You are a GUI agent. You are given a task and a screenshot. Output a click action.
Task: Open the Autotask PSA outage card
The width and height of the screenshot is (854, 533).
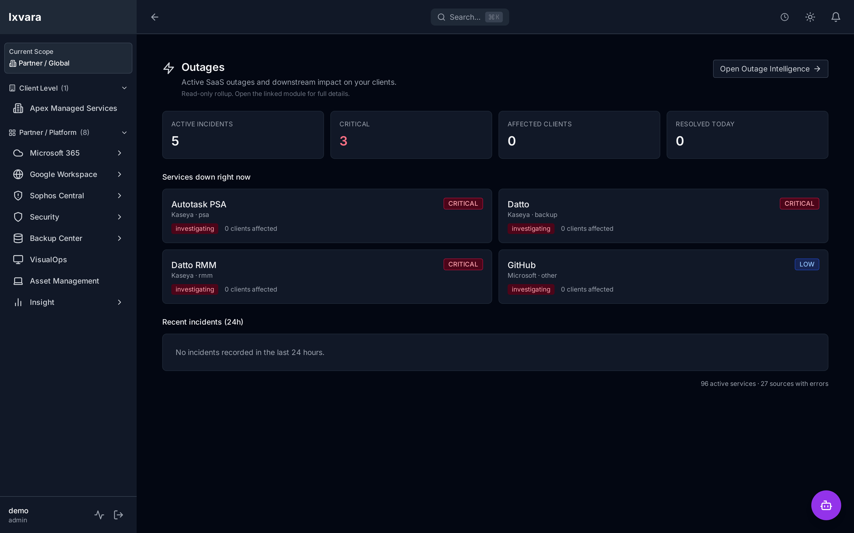coord(327,216)
